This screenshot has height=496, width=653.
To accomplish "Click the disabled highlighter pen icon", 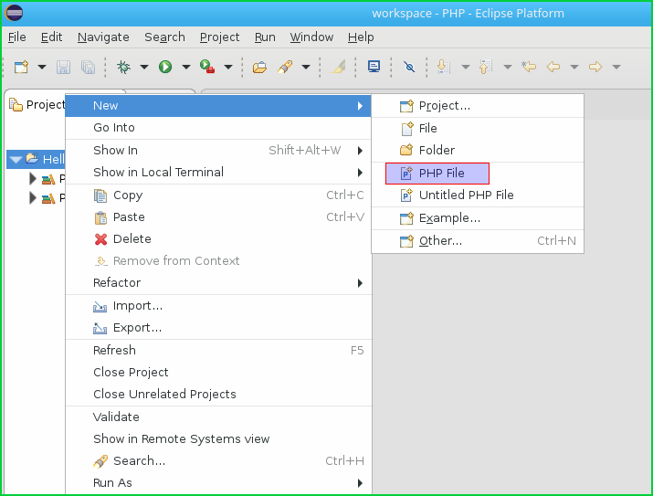I will [338, 67].
